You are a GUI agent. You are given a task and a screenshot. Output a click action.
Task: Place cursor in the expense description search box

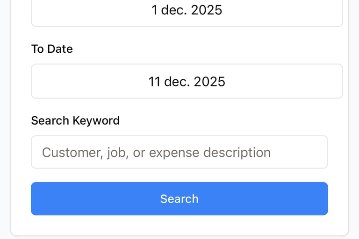(x=179, y=152)
